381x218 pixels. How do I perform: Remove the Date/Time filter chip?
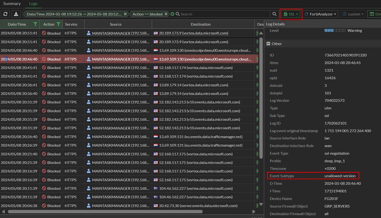[x=125, y=14]
